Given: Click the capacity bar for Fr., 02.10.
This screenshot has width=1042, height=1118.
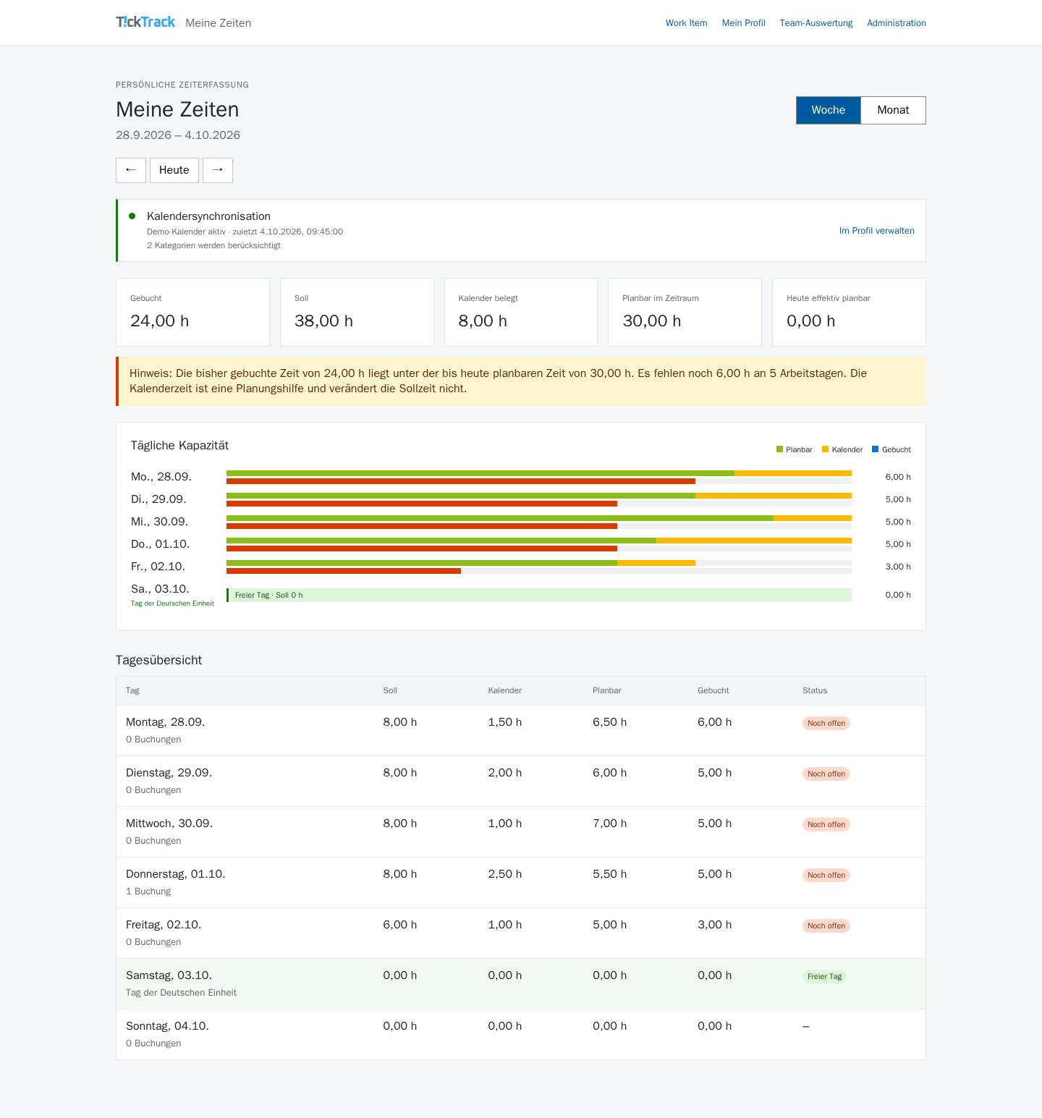Looking at the screenshot, I should tap(539, 567).
